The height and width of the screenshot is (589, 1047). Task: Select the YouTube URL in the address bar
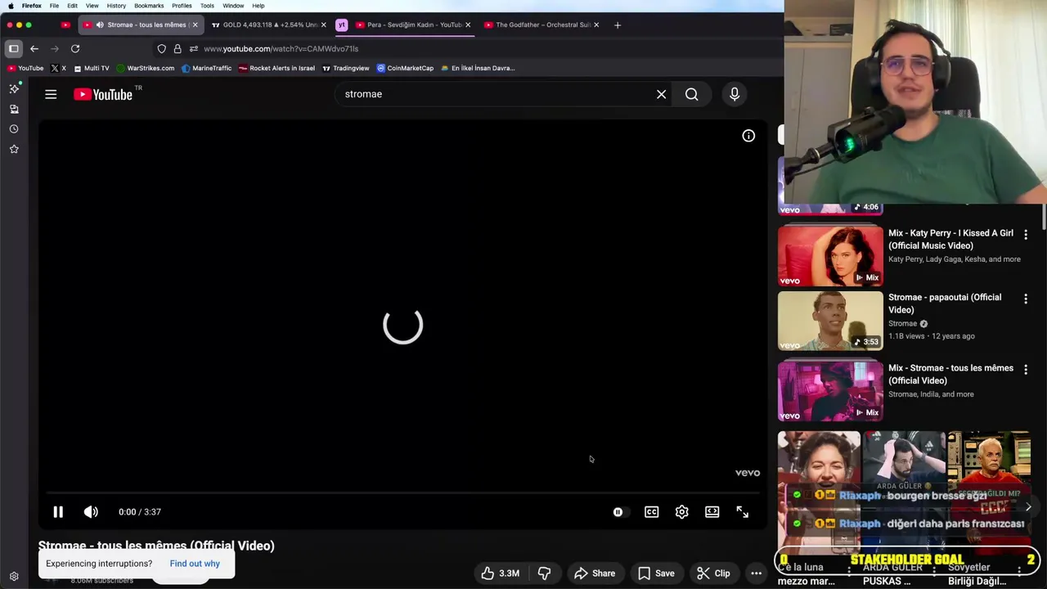coord(281,49)
